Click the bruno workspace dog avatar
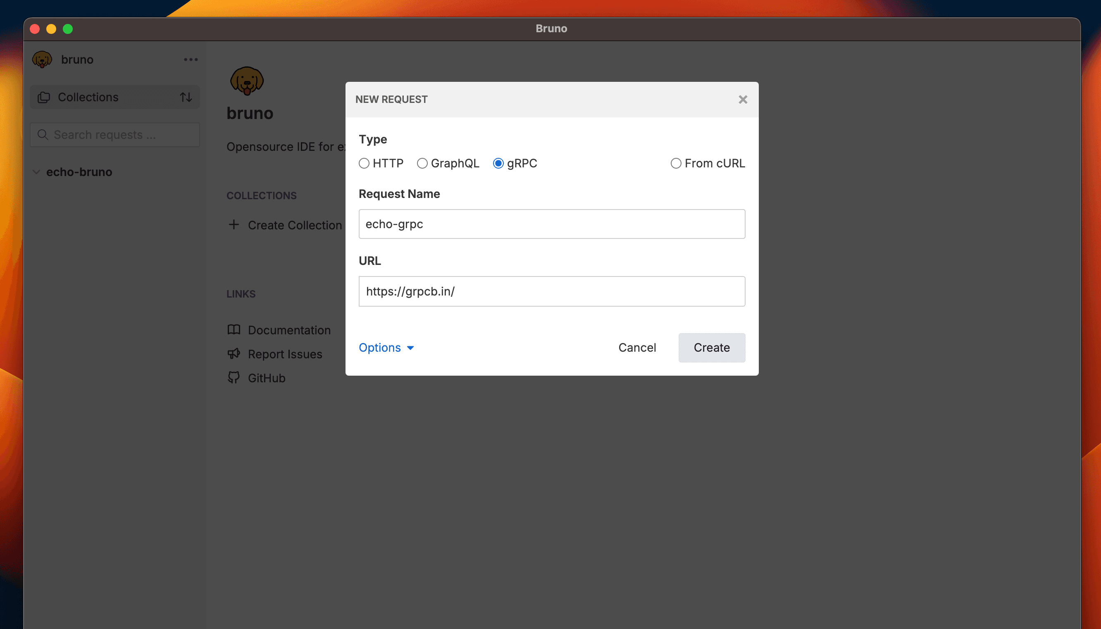The image size is (1101, 629). point(42,59)
